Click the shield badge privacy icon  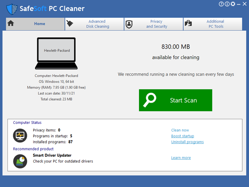pyautogui.click(x=129, y=25)
